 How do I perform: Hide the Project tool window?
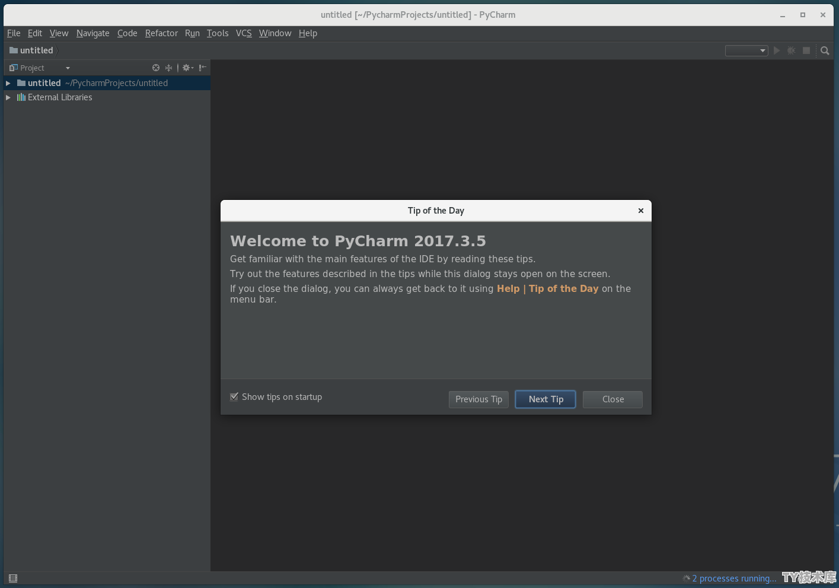(x=203, y=68)
